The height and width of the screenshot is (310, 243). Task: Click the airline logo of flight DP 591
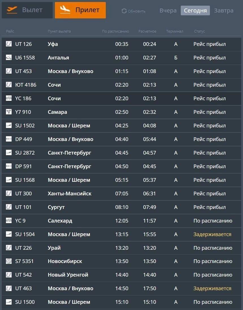click(9, 166)
